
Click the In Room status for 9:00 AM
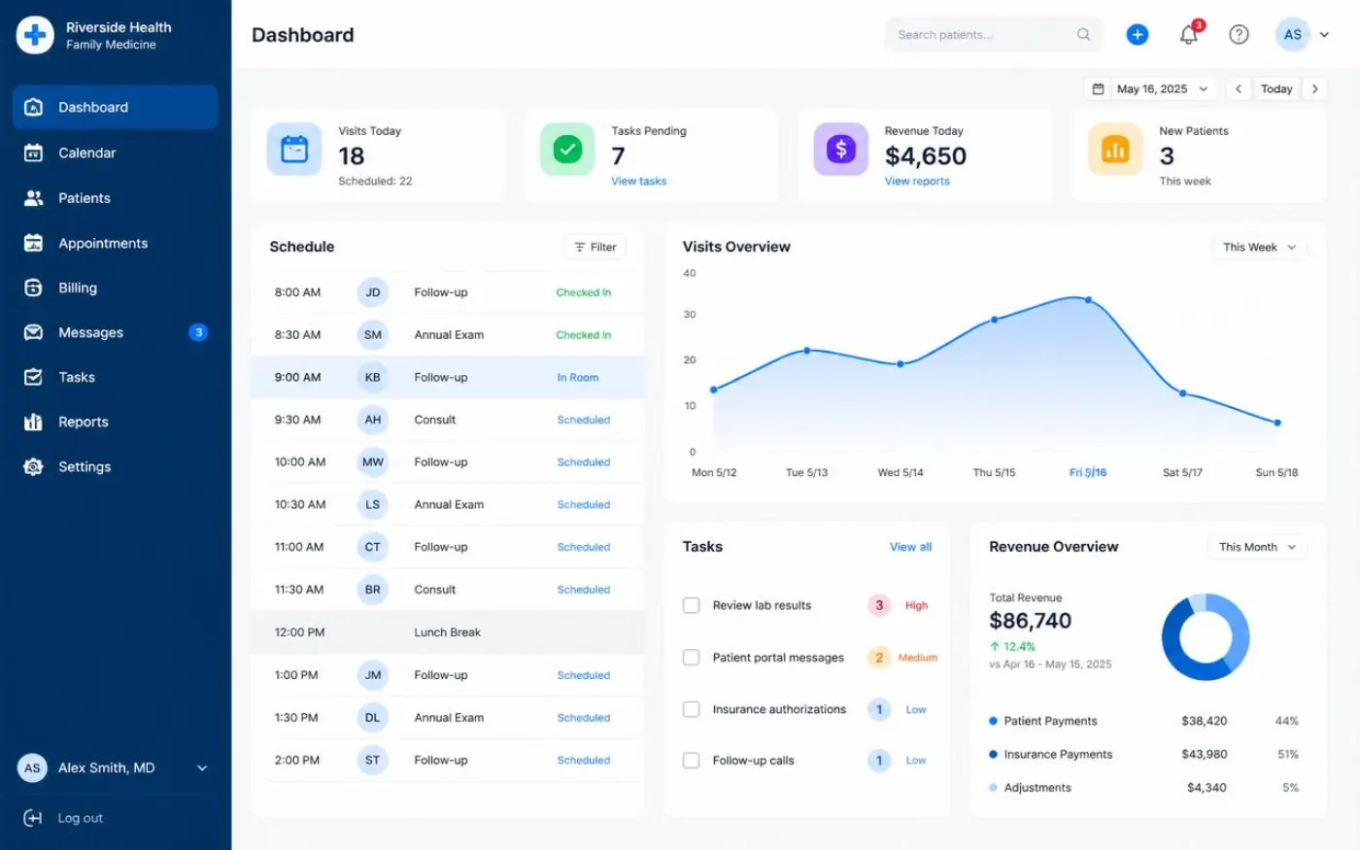[x=578, y=378]
